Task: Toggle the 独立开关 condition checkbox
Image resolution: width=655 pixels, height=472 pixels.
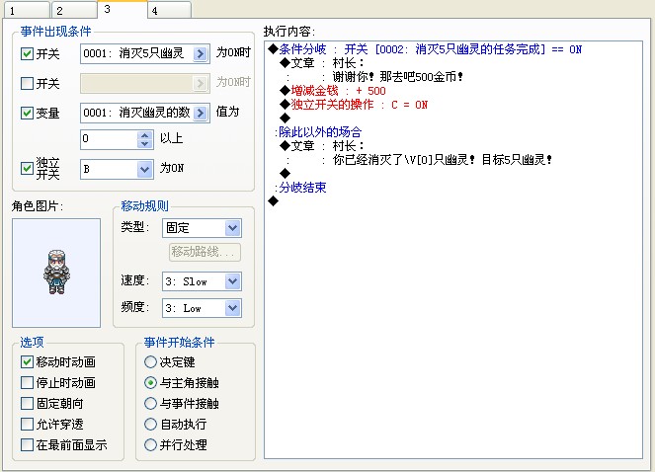Action: pos(27,168)
